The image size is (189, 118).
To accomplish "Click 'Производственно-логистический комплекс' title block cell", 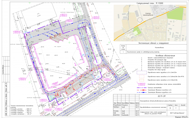I will (x=153, y=107).
